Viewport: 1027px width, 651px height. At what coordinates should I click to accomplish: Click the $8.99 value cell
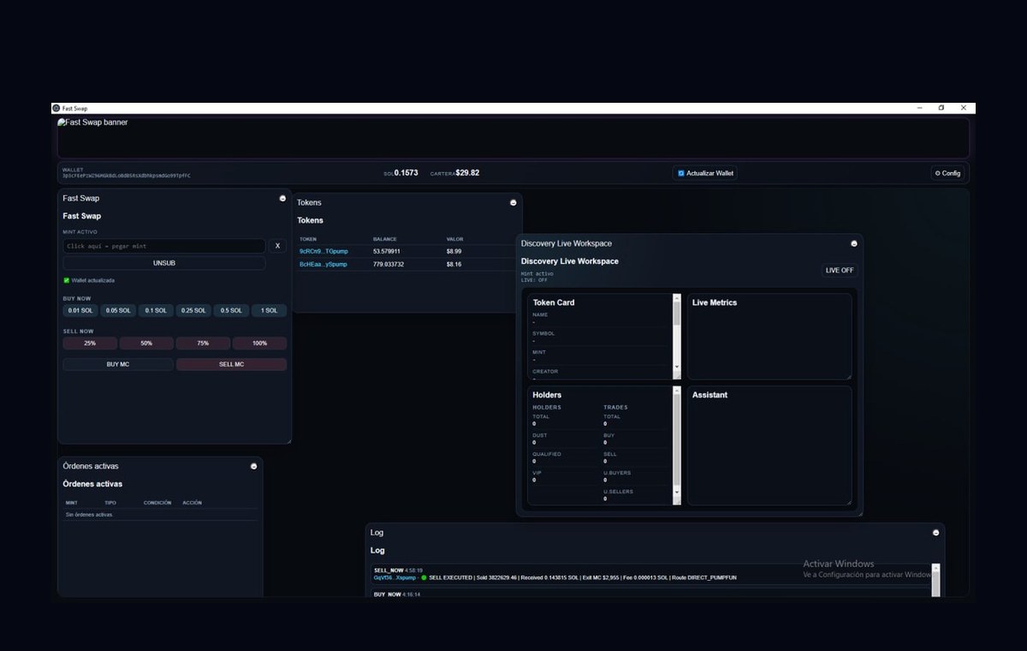(x=454, y=251)
